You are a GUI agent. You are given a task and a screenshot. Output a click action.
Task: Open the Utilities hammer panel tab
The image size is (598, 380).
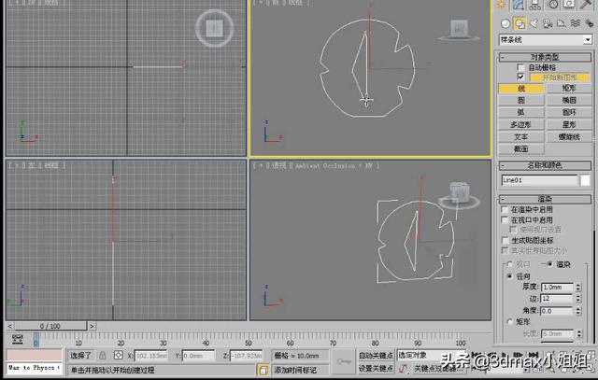click(x=586, y=4)
